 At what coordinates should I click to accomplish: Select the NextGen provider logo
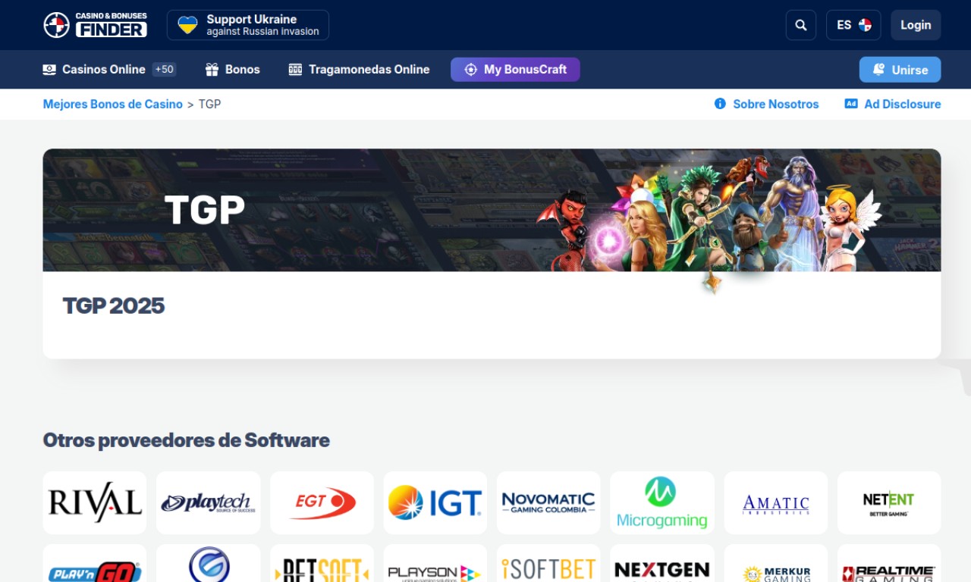662,563
